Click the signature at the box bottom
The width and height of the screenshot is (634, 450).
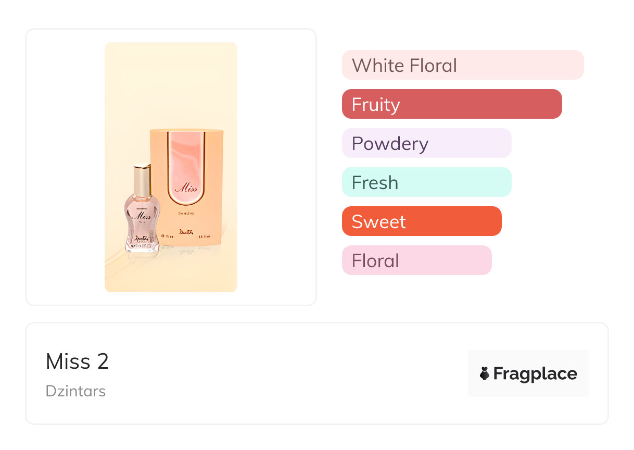coord(185,232)
